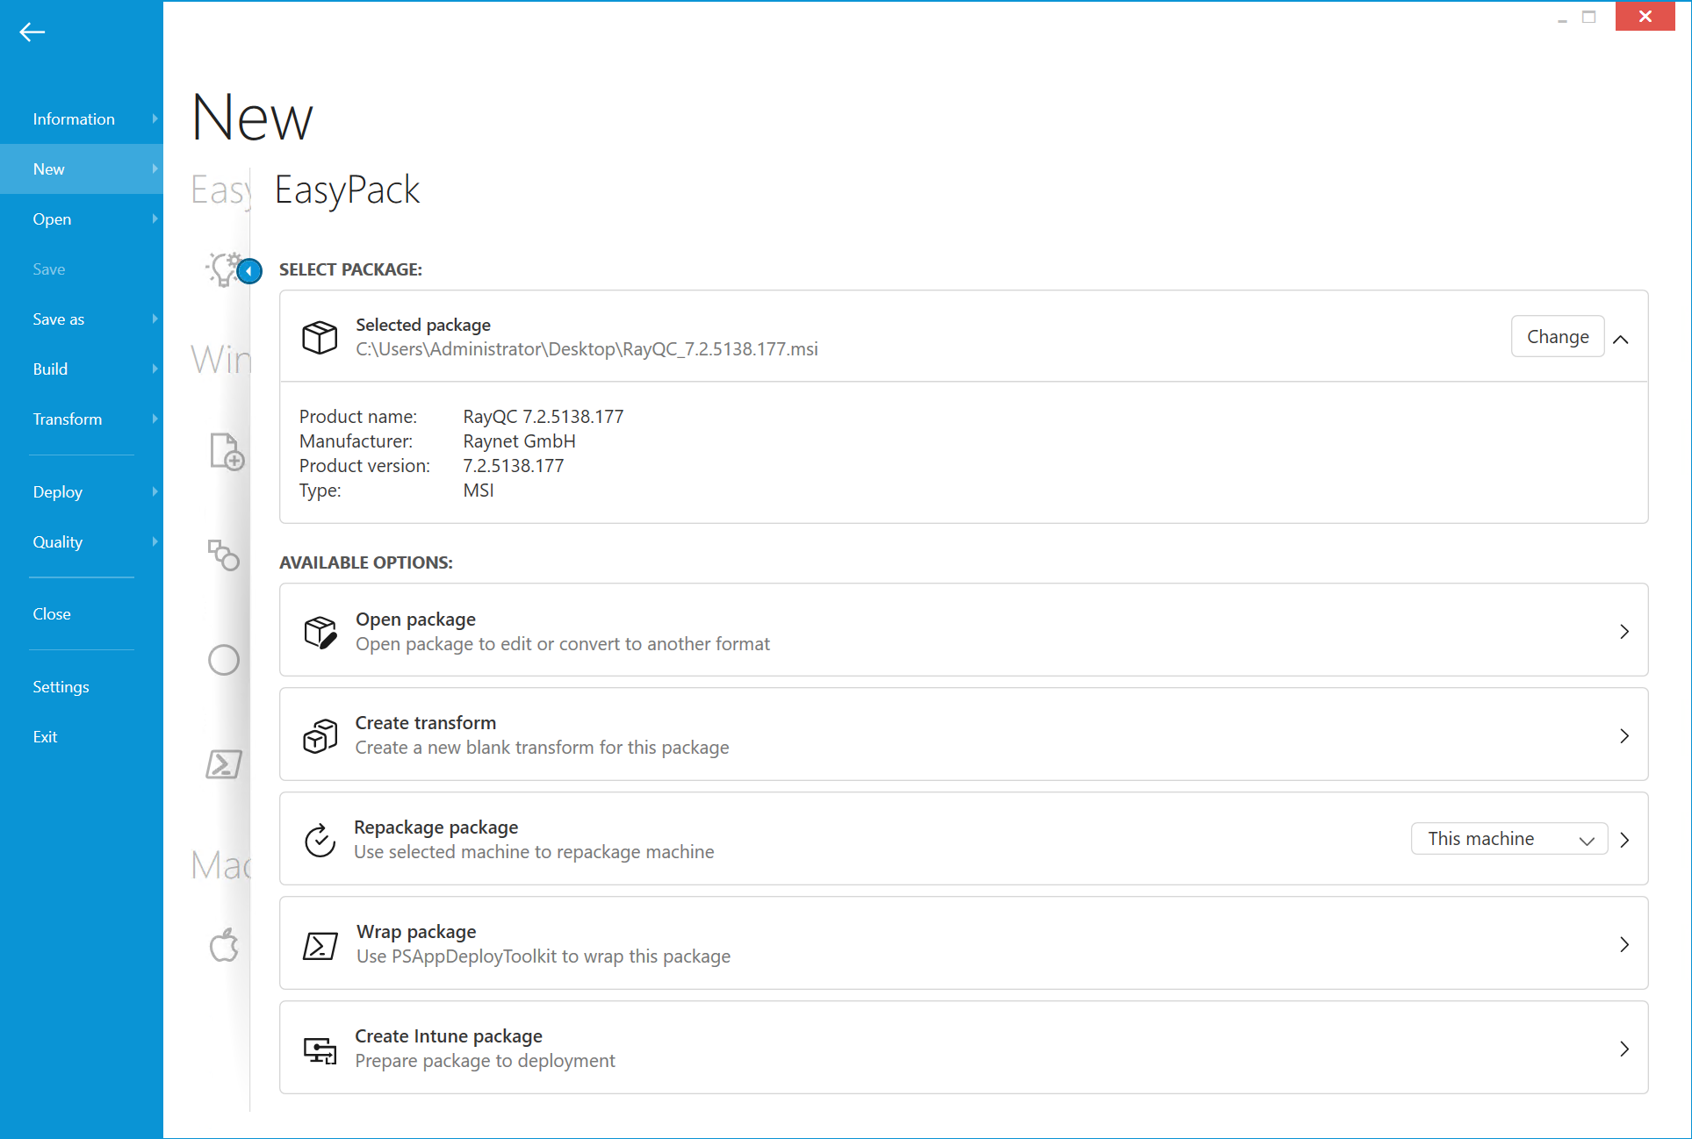Open the Information menu item
This screenshot has width=1692, height=1139.
82,119
